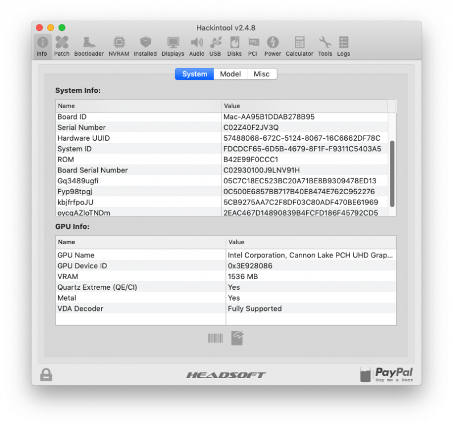Select the Quartz Extreme (QE/CI) row
This screenshot has width=453, height=427.
226,288
